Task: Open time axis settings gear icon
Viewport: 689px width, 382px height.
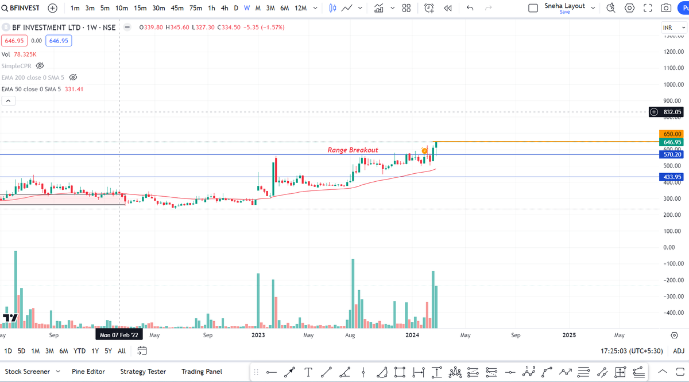Action: 674,334
